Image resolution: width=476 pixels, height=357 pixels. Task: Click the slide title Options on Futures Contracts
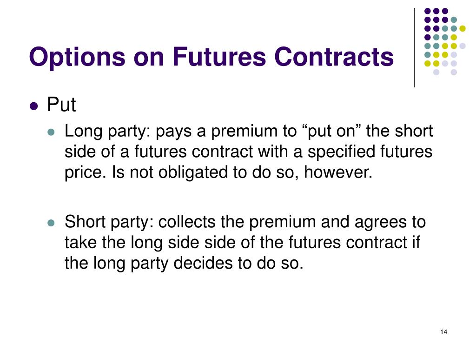[212, 57]
